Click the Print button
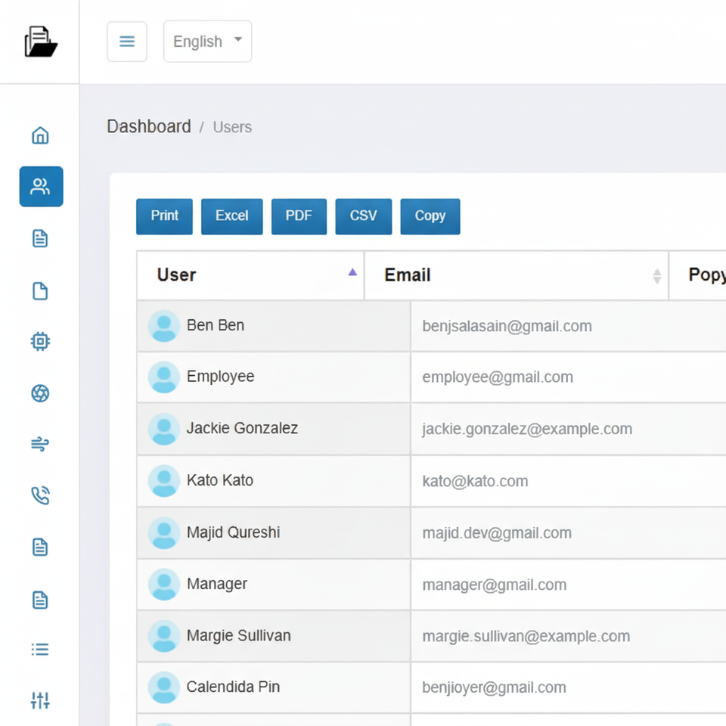The image size is (726, 726). point(164,216)
